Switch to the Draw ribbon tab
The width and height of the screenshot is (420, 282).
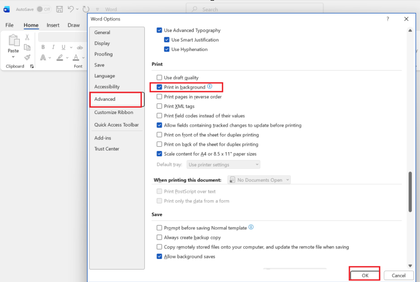tap(74, 25)
